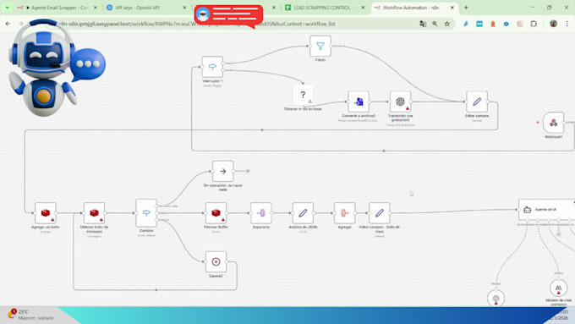This screenshot has width=575, height=324.
Task: Click the Sin operación, no hacer nada label
Action: tap(222, 187)
